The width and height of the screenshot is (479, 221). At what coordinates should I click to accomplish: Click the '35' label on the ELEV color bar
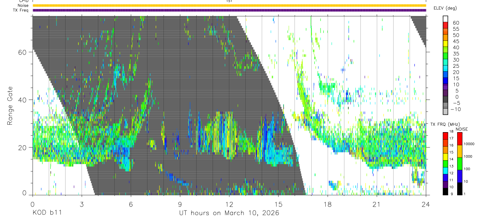[x=456, y=54]
